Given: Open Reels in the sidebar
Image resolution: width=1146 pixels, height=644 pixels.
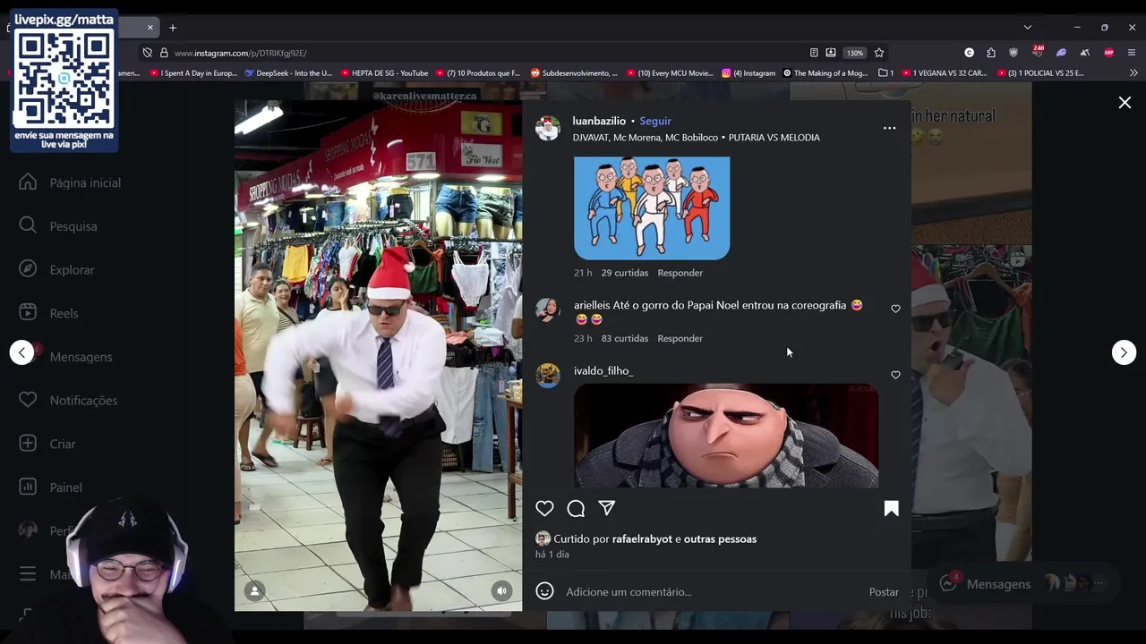Looking at the screenshot, I should [x=48, y=313].
